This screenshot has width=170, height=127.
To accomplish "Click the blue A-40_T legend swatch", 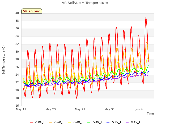I will click(x=108, y=122).
